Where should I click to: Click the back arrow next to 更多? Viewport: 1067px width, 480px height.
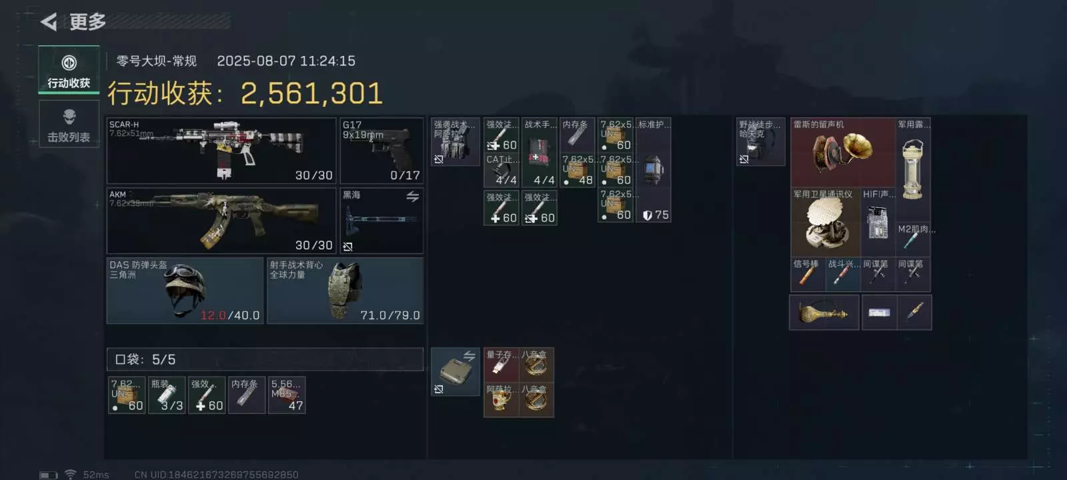point(49,22)
